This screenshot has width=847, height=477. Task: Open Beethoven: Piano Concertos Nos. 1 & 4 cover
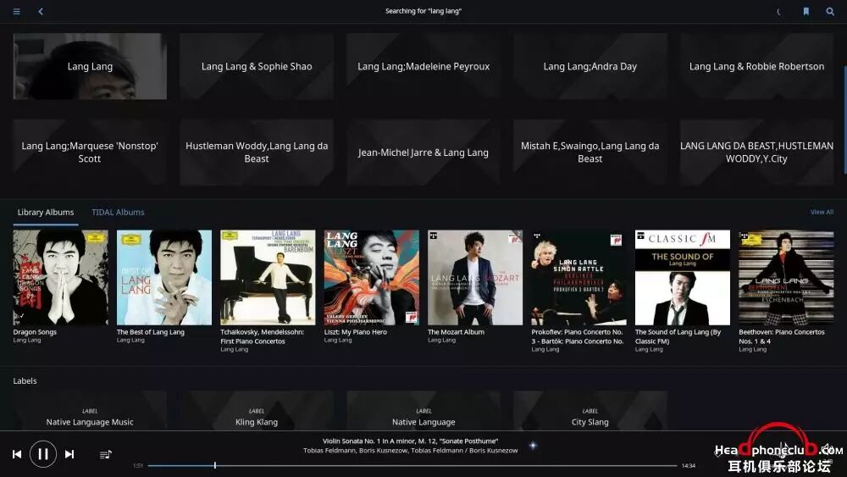pos(787,278)
